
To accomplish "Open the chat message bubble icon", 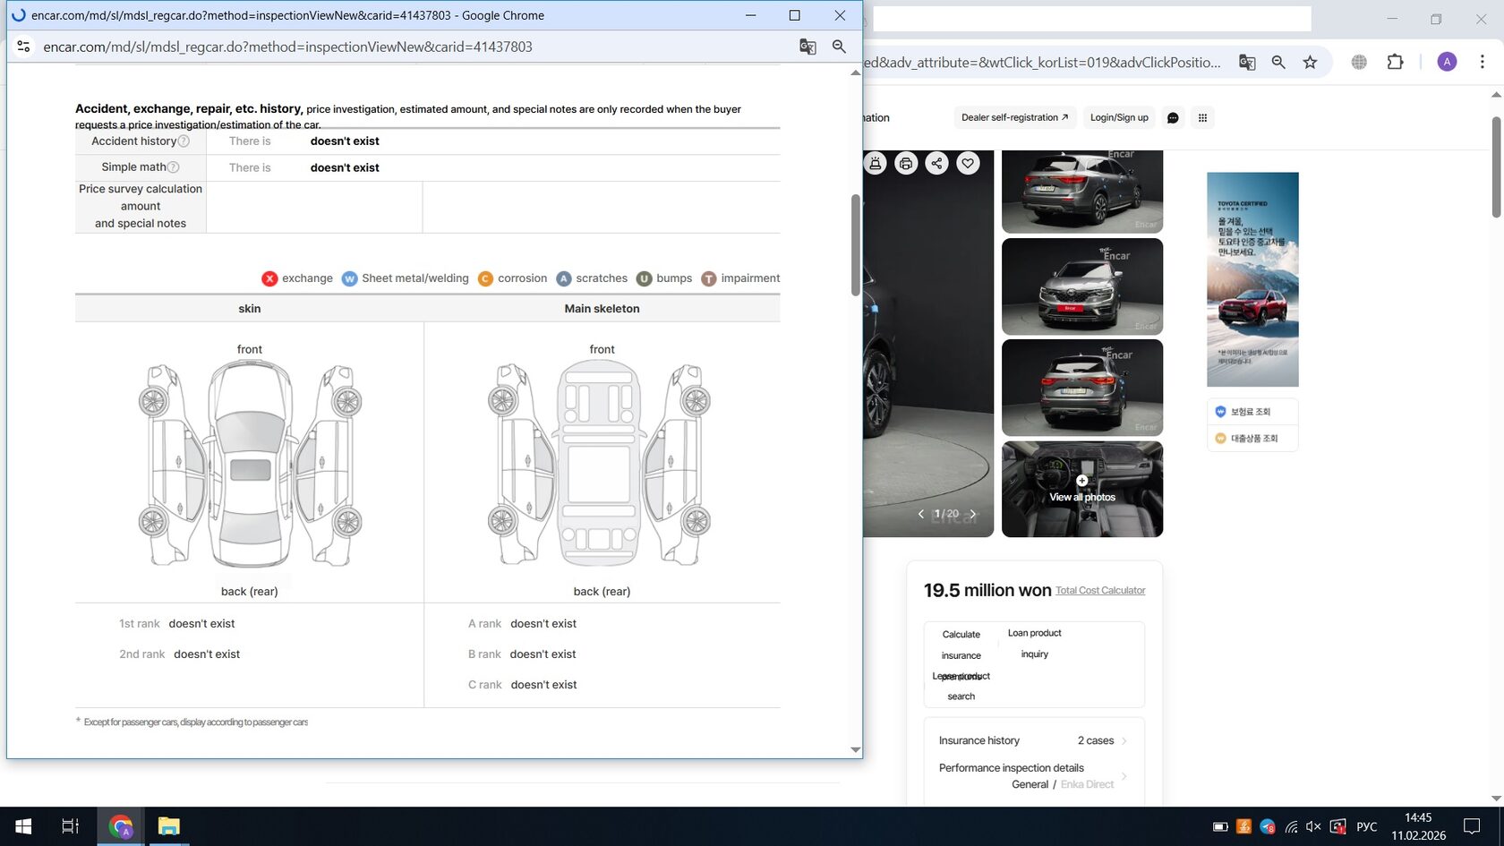I will tap(1173, 117).
